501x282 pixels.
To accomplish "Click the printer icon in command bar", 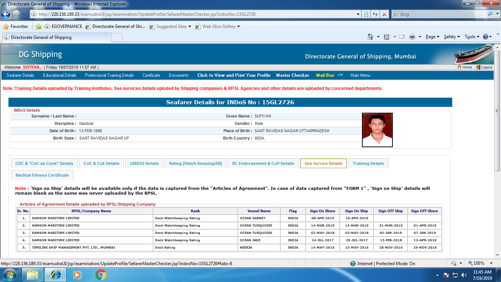I will point(412,37).
